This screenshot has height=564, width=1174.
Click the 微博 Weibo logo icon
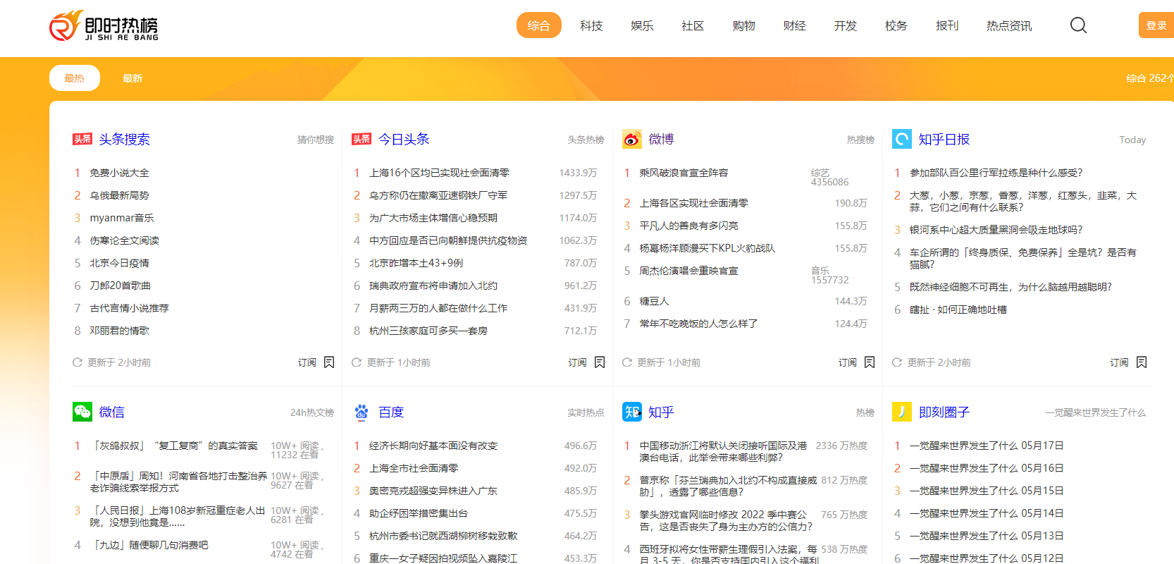point(632,139)
